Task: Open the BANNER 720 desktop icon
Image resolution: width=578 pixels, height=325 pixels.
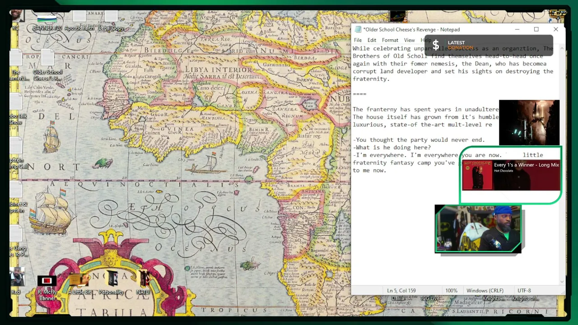Action: pyautogui.click(x=47, y=21)
